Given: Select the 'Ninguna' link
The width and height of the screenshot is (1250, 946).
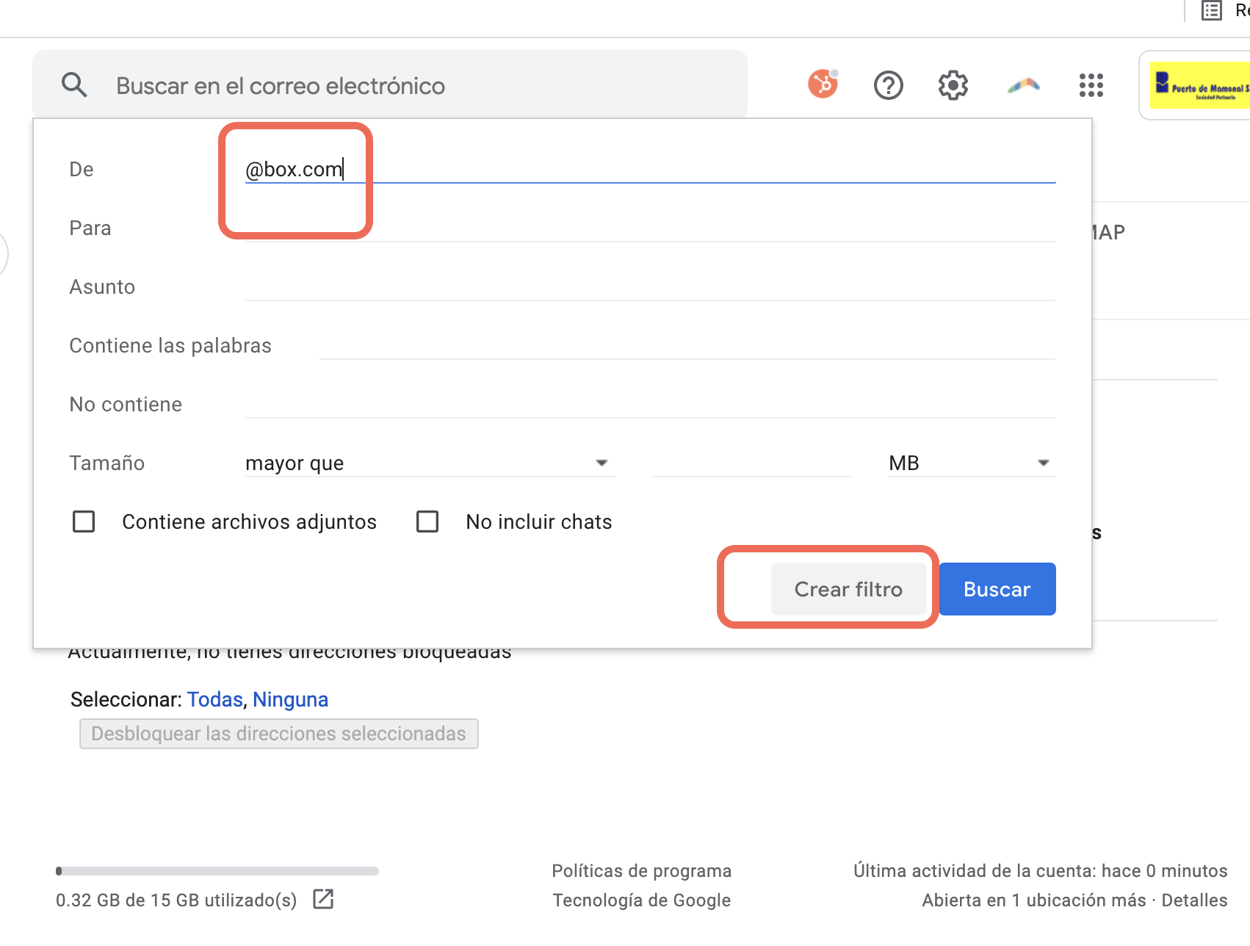Looking at the screenshot, I should click(x=290, y=699).
